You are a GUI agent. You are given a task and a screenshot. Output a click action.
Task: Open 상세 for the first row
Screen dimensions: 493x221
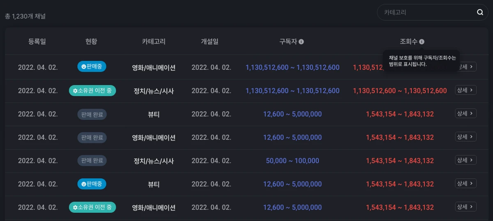click(465, 67)
